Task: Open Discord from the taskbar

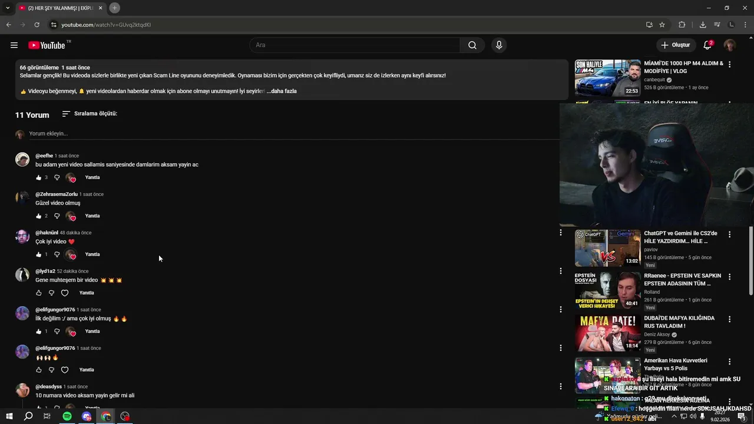Action: coord(87,416)
